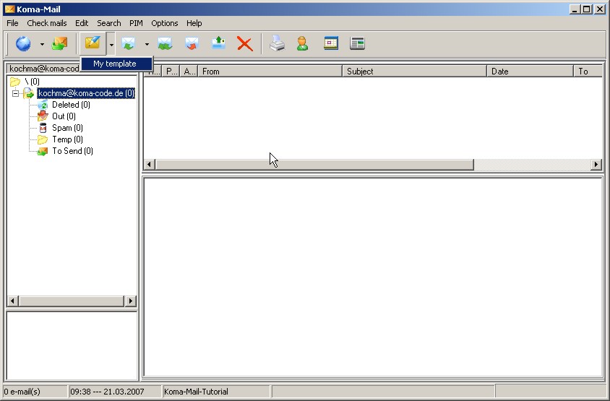
Task: Open the Search menu
Action: point(109,23)
